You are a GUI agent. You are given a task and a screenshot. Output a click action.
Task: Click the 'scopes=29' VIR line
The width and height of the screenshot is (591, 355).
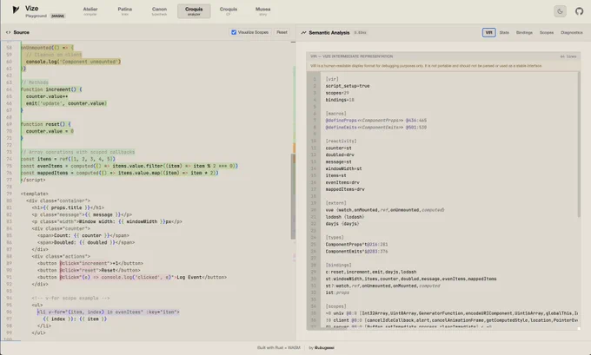pyautogui.click(x=337, y=93)
